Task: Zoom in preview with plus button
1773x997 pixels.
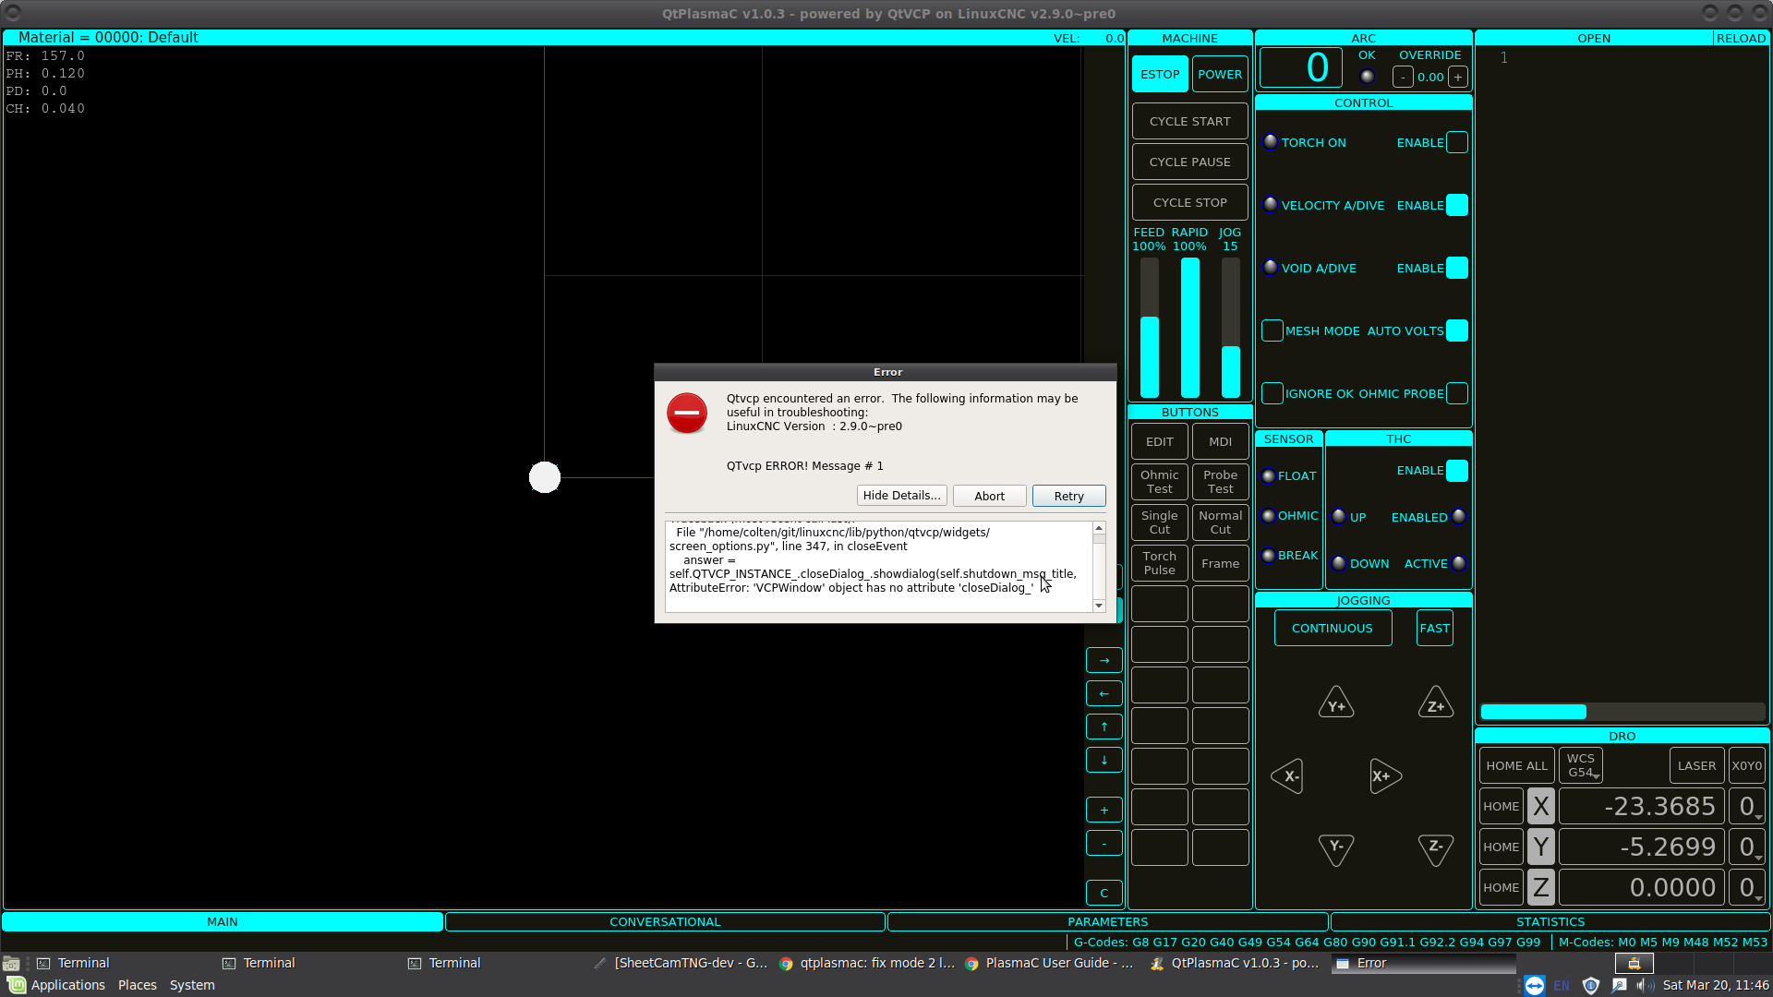Action: (1104, 810)
